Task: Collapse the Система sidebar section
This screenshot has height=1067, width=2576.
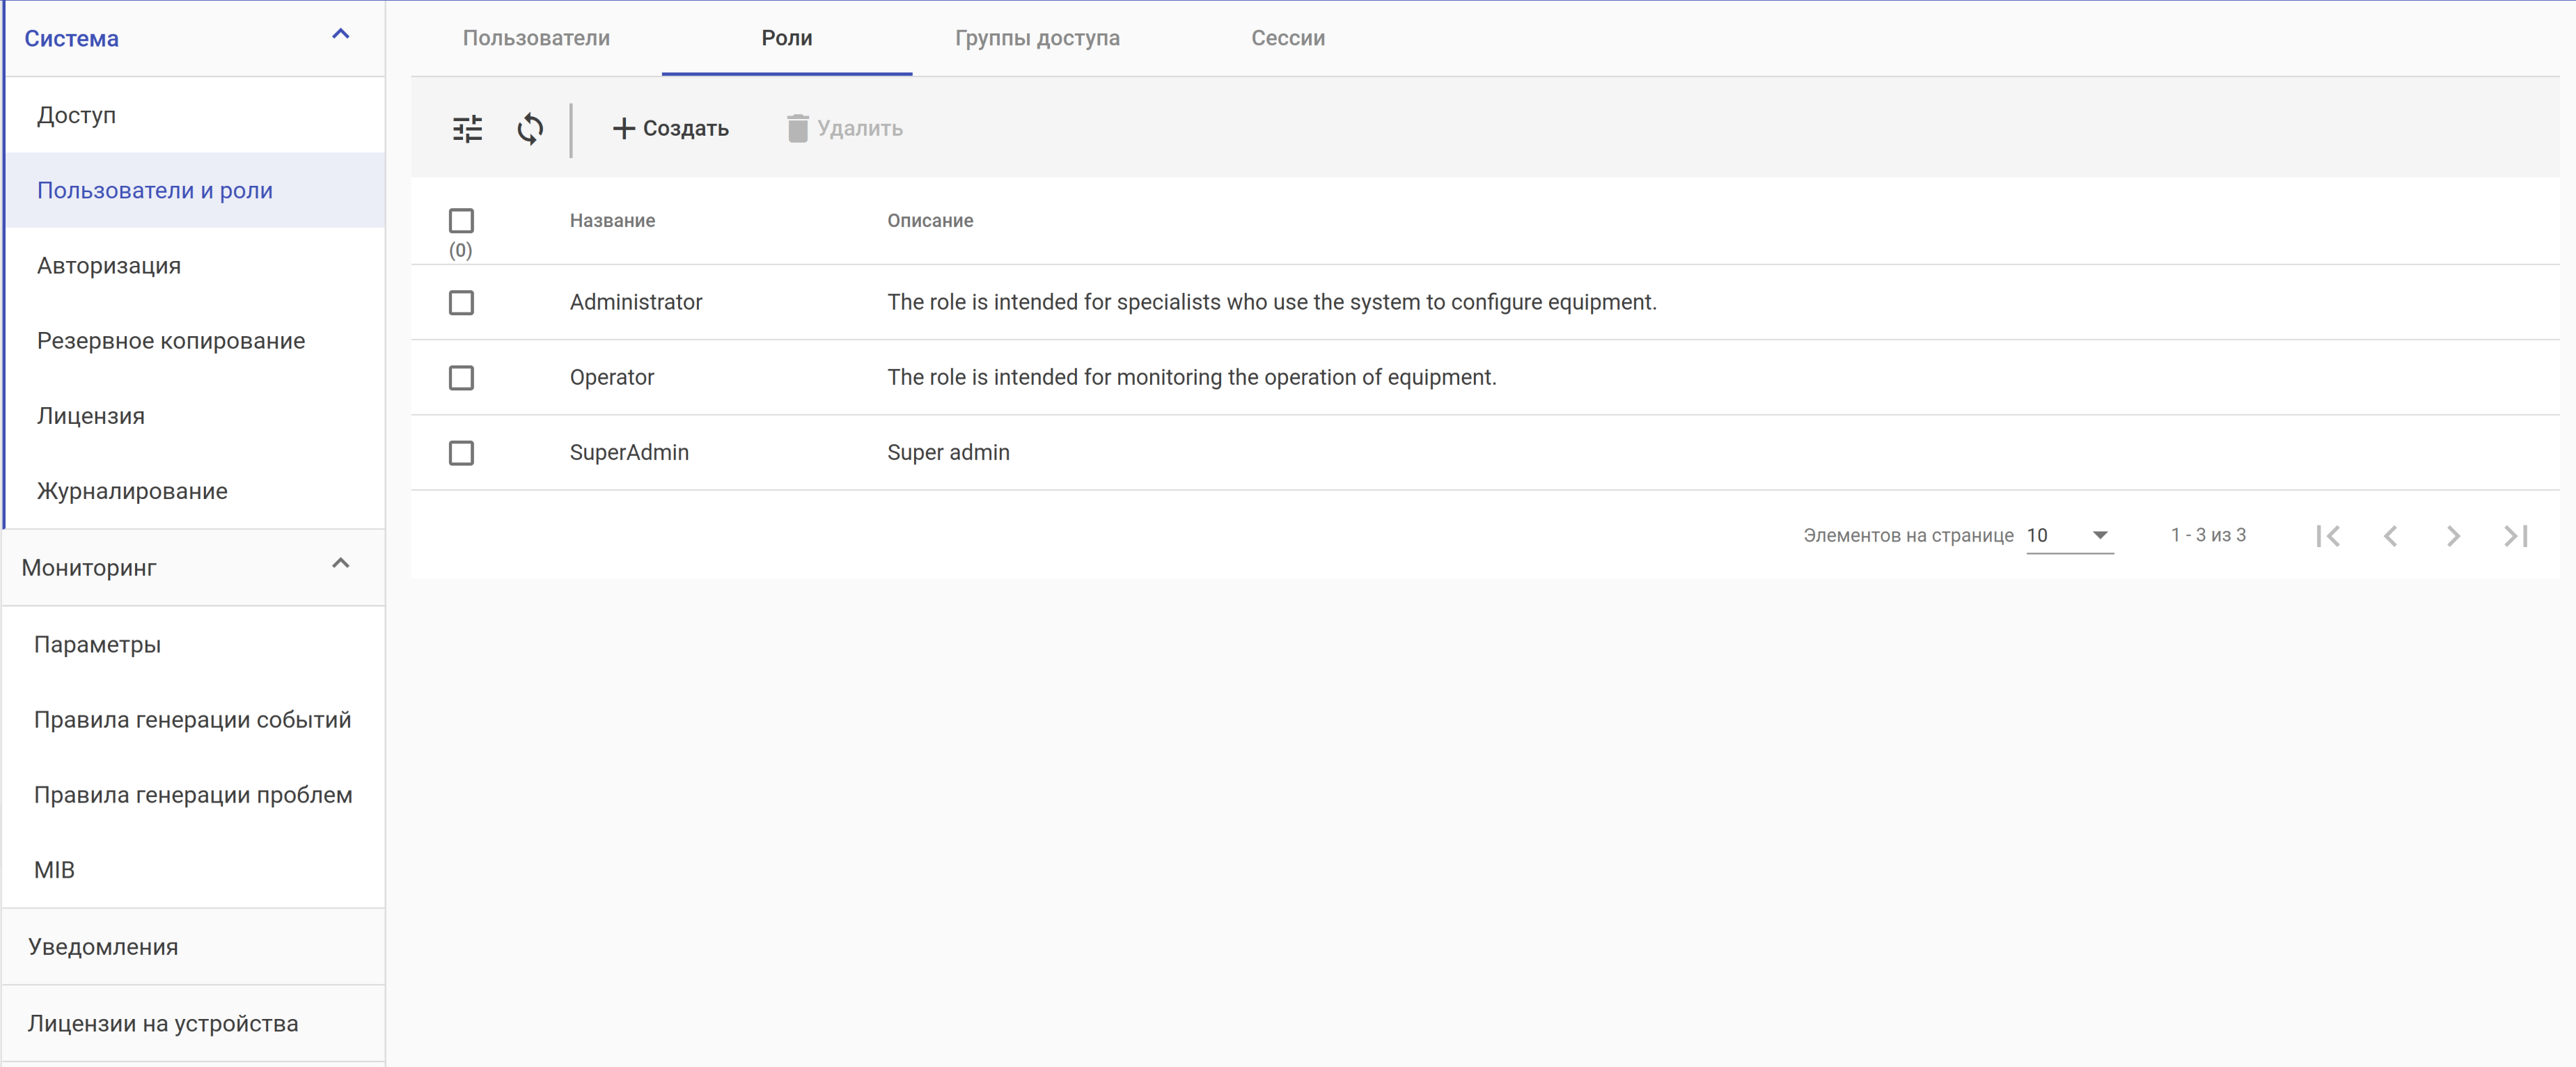Action: pos(340,35)
